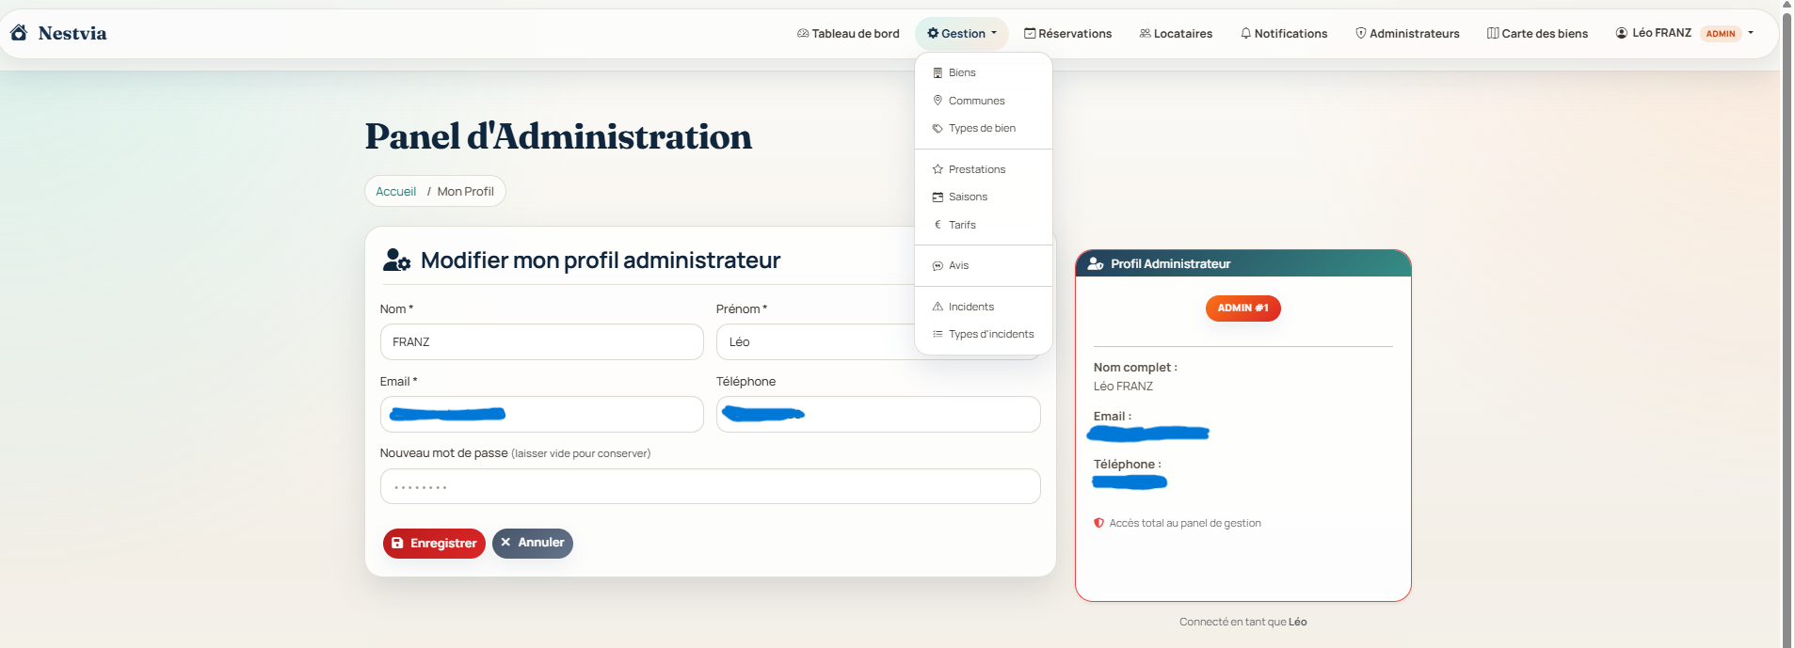Collapse the Gestion dropdown caret
This screenshot has height=648, width=1795.
pyautogui.click(x=994, y=33)
